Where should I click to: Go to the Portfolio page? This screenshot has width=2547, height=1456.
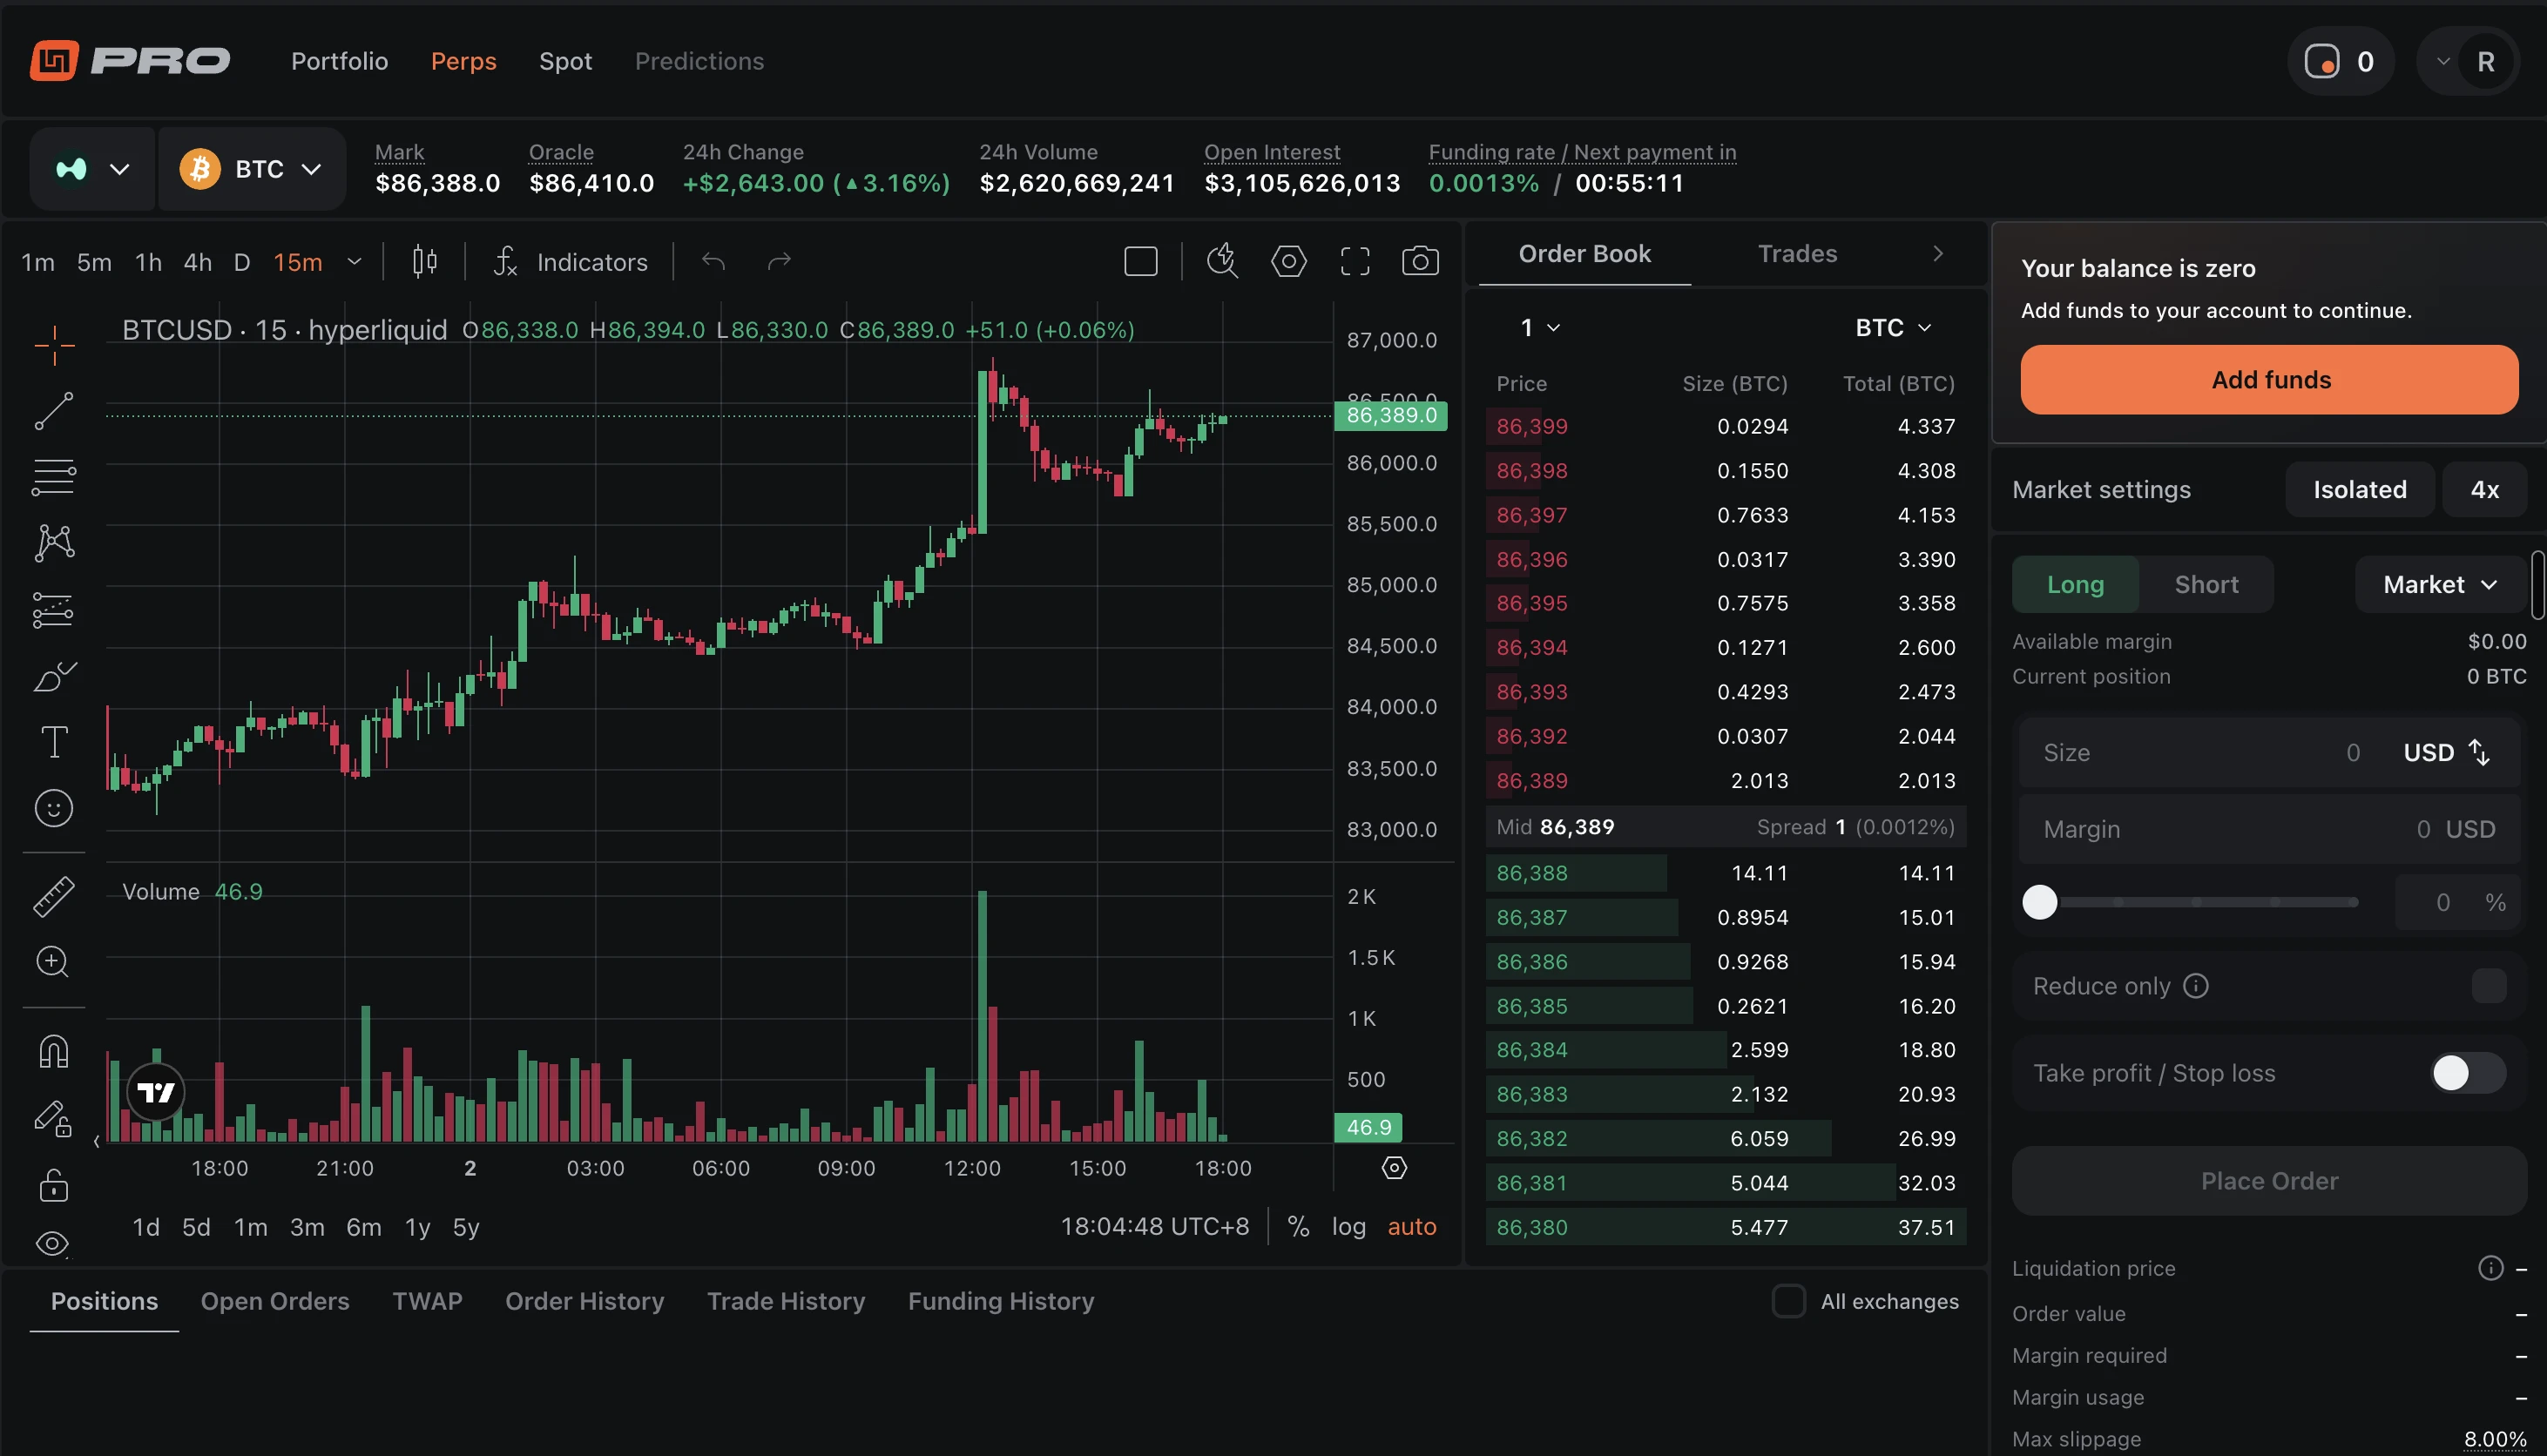click(339, 61)
